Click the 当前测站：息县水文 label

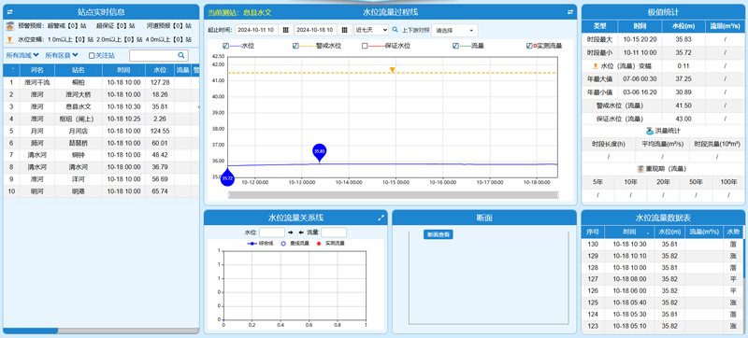[239, 13]
